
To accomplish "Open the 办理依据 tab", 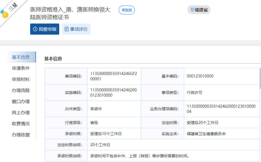I will coord(21,135).
